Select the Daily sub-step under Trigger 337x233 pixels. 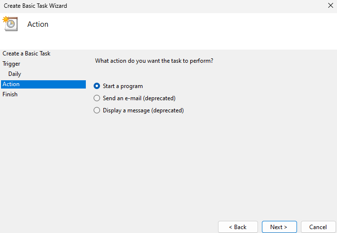tap(15, 74)
